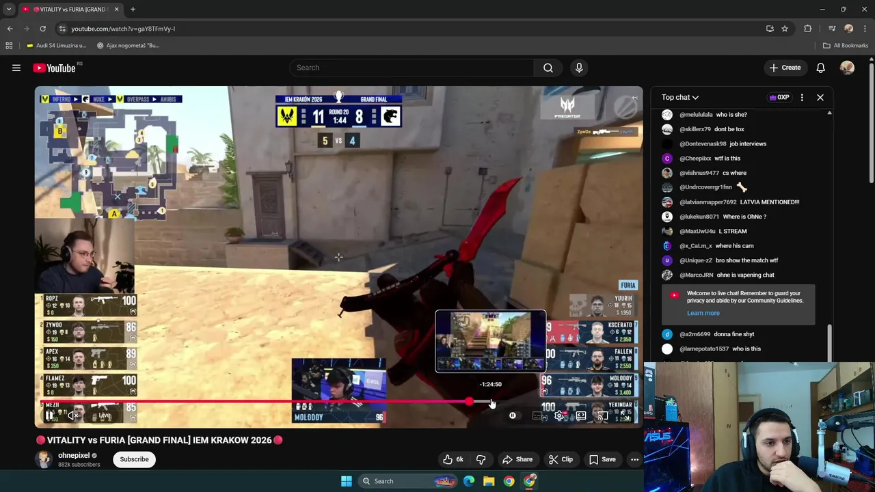Start voice search with microphone icon

click(579, 68)
